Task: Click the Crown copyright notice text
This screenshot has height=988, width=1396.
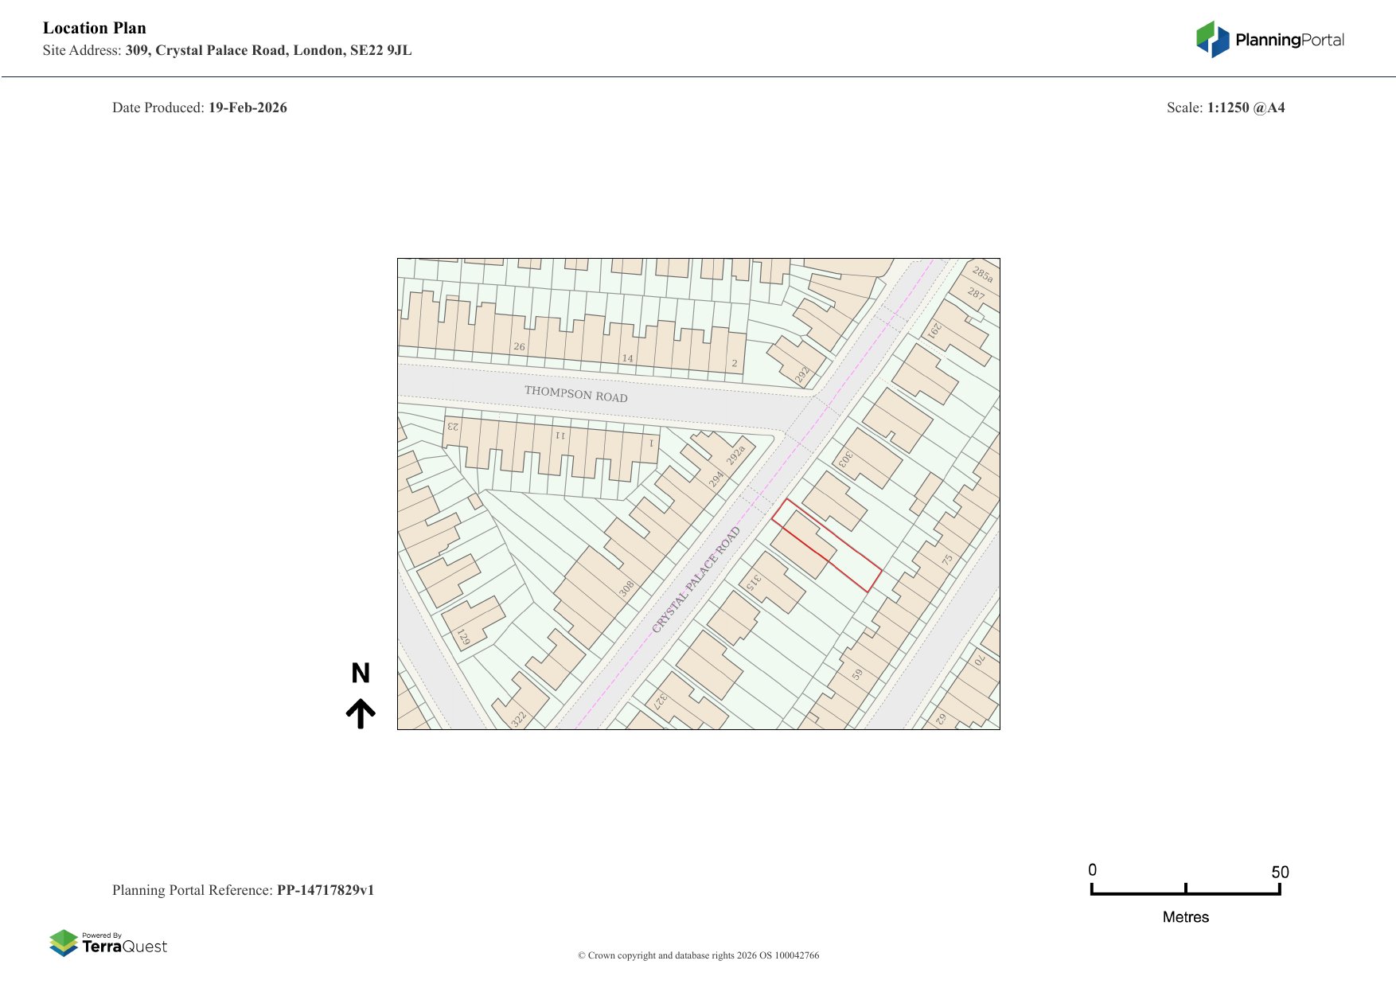Action: [x=698, y=955]
